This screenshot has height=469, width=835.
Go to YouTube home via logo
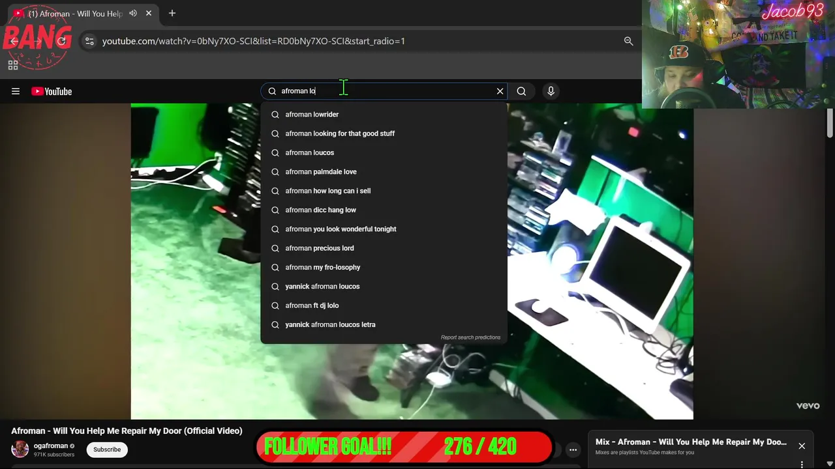tap(52, 91)
